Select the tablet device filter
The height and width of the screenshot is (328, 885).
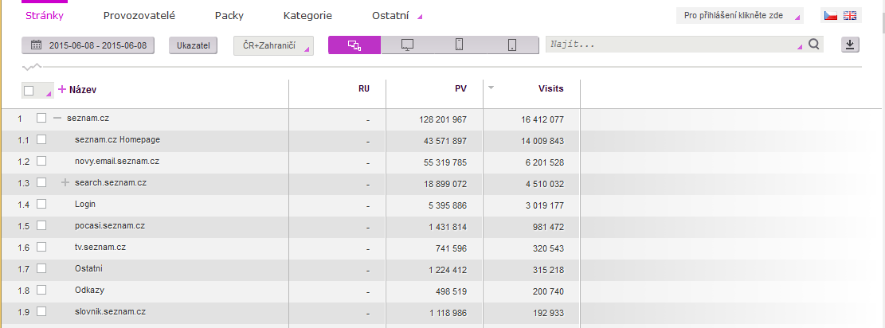point(511,45)
